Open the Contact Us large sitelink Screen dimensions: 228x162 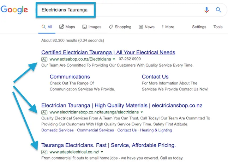coord(155,76)
